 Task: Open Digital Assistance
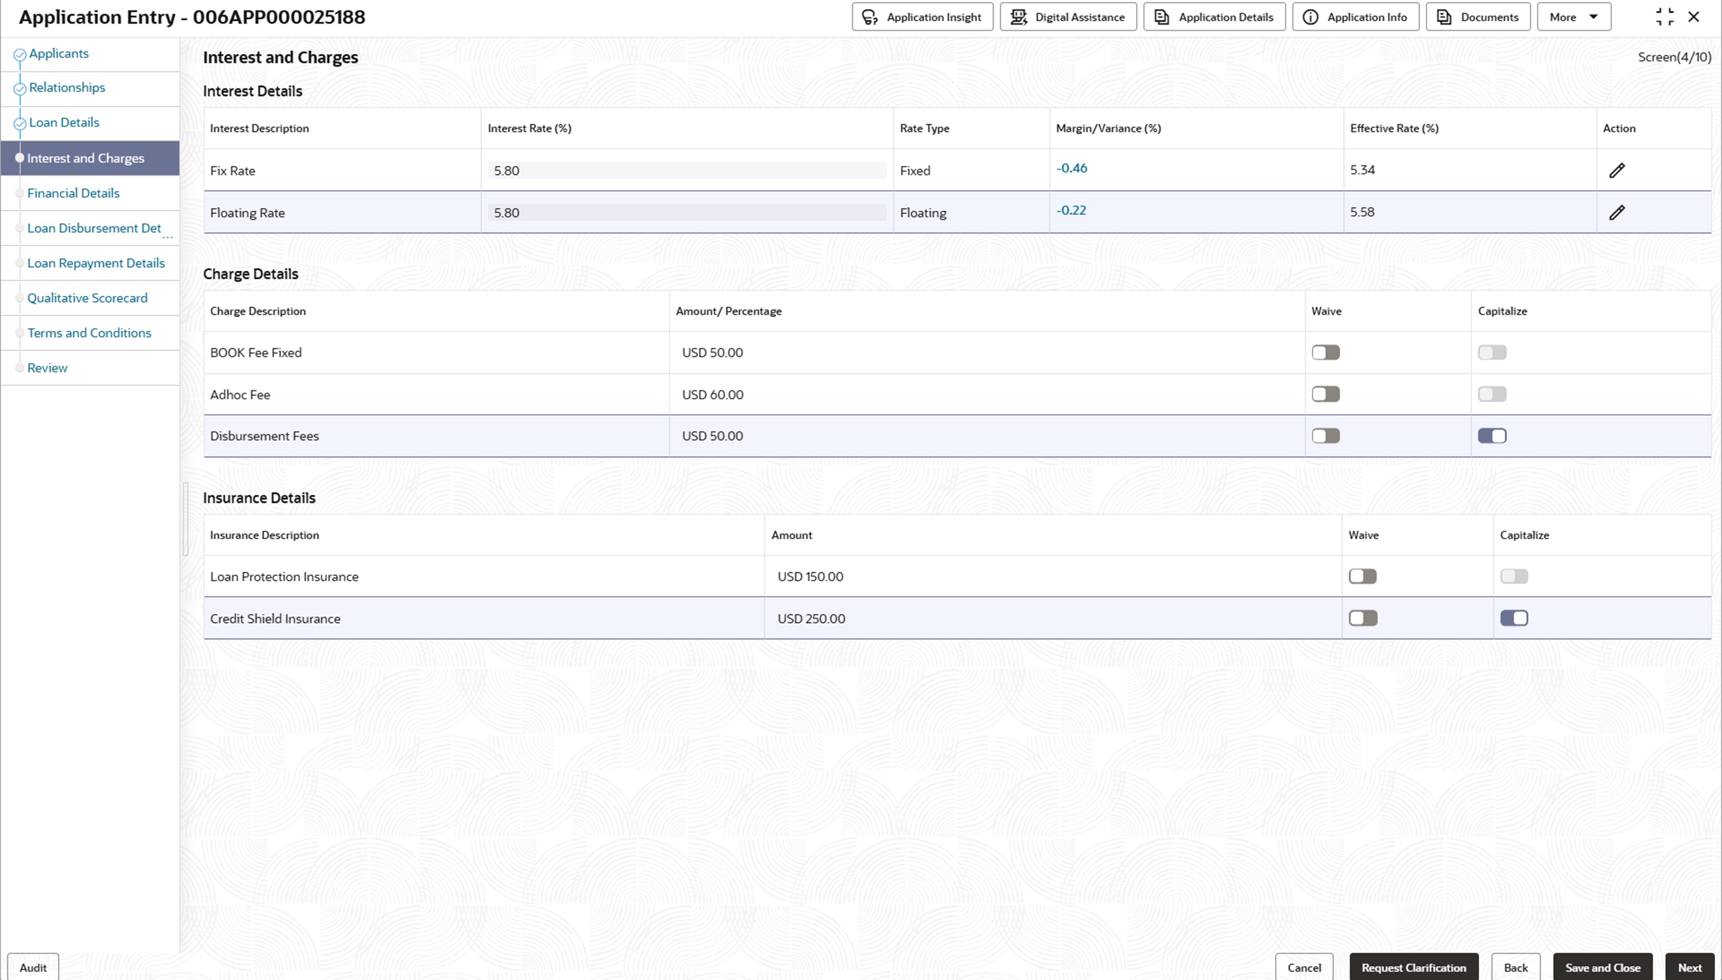[x=1068, y=17]
